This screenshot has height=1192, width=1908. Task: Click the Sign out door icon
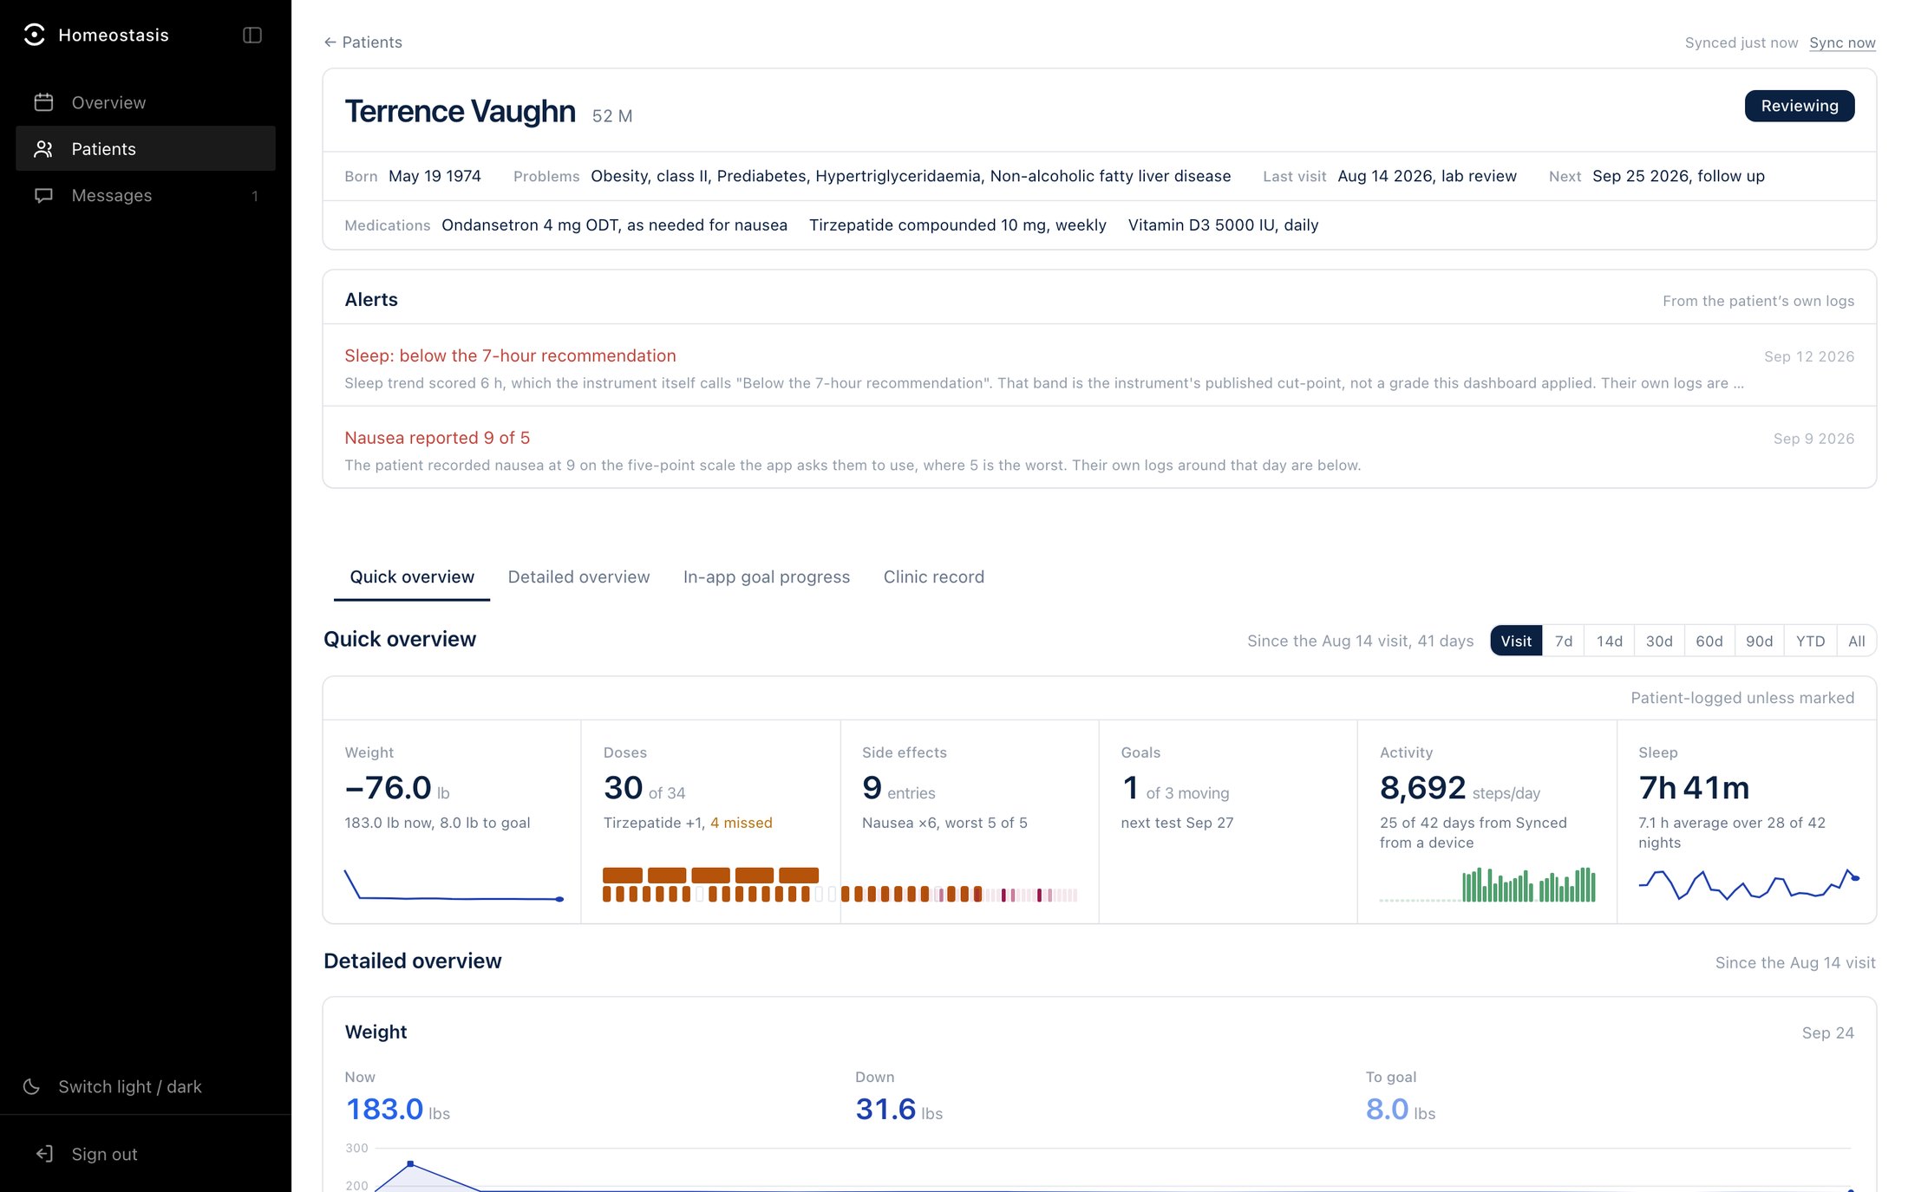pyautogui.click(x=44, y=1154)
